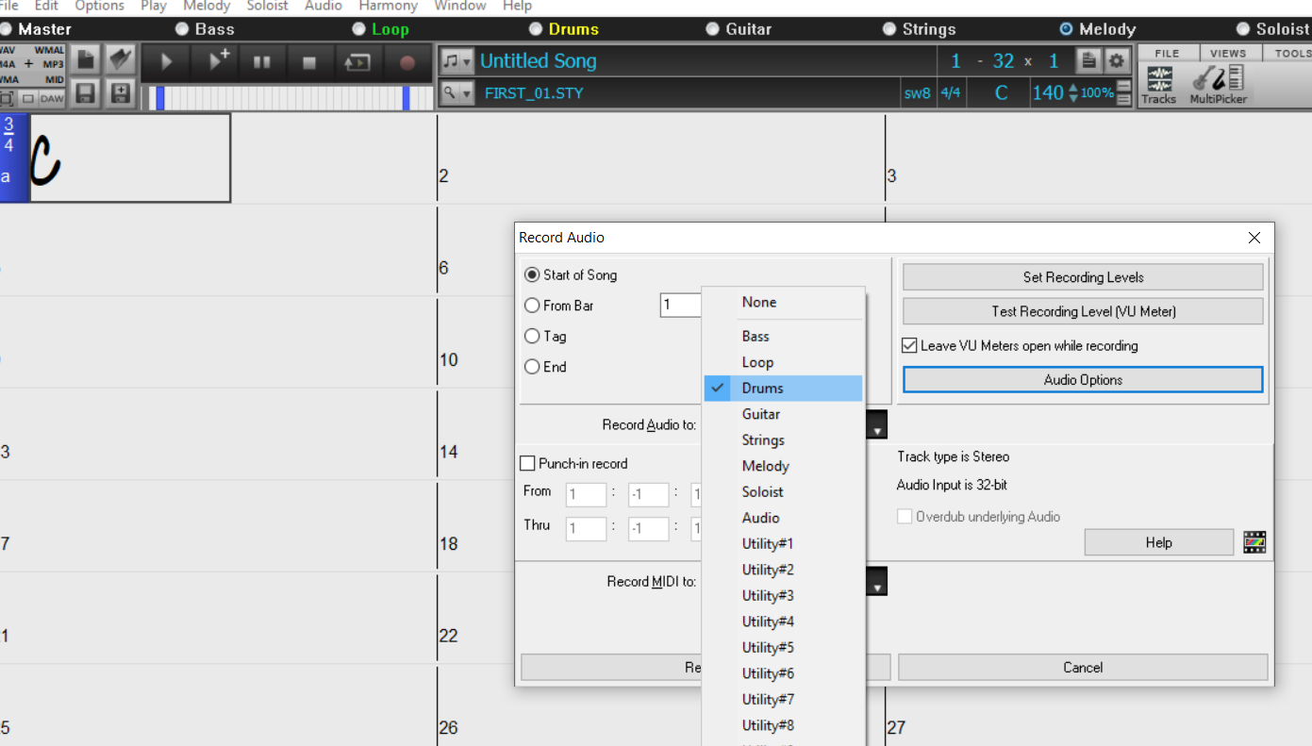Choose End as recording start point
Image resolution: width=1312 pixels, height=746 pixels.
coord(545,367)
